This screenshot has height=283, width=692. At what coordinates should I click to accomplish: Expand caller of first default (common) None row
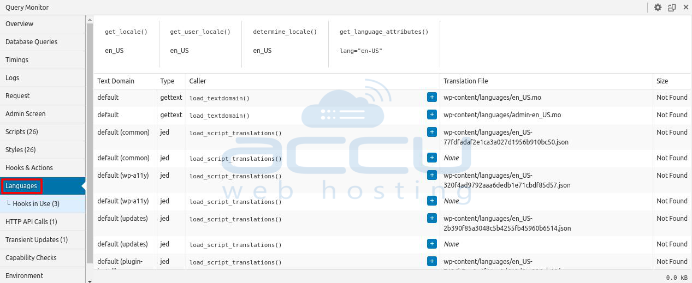coord(432,158)
